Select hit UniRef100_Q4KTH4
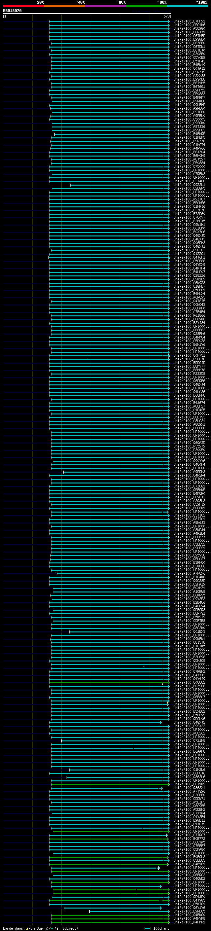Viewport: 211px width, 931px height. click(x=189, y=269)
